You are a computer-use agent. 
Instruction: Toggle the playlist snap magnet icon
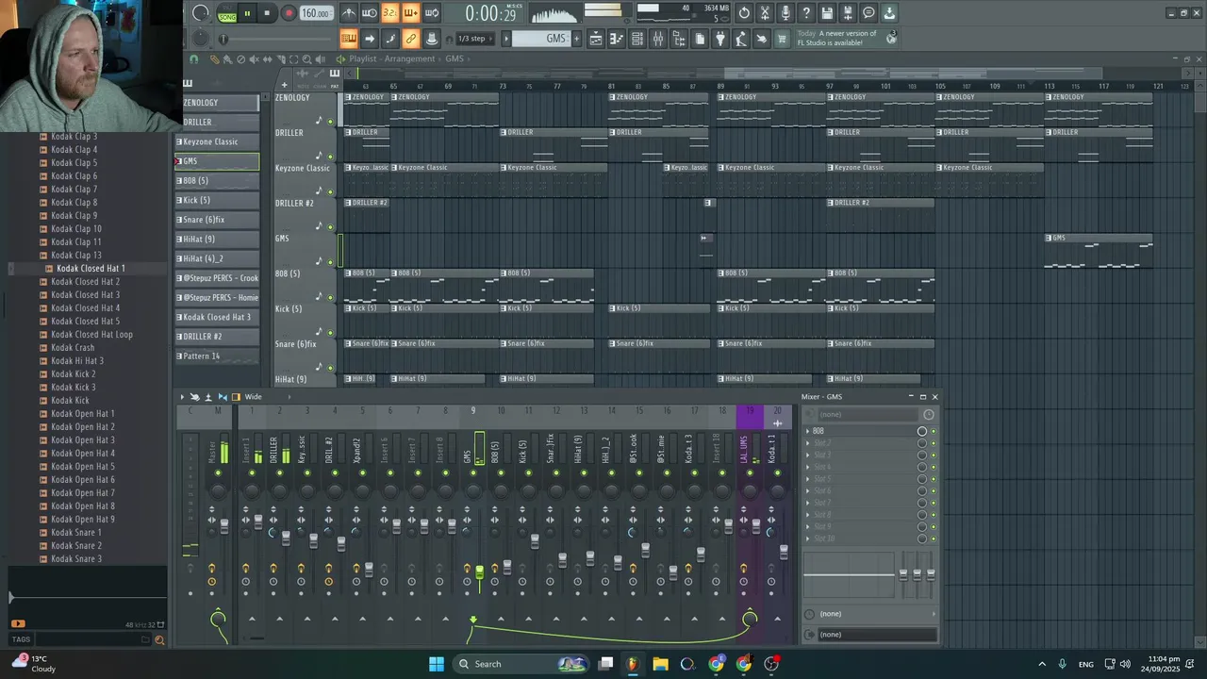[194, 58]
